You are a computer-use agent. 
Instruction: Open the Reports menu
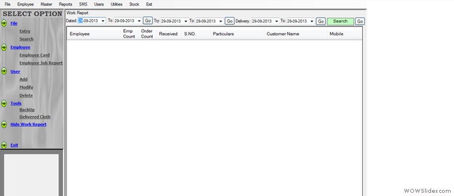point(66,4)
